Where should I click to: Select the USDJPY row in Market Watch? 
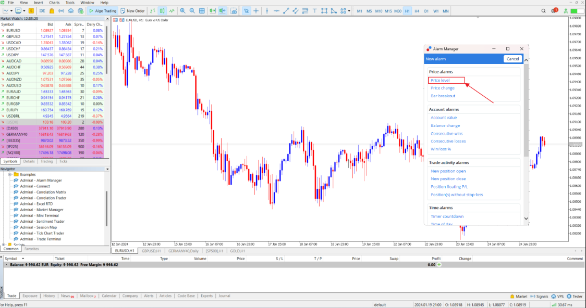pos(52,55)
